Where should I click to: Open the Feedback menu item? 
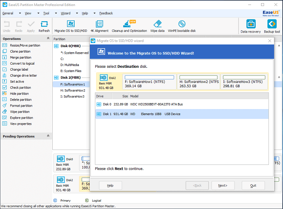[x=106, y=13]
